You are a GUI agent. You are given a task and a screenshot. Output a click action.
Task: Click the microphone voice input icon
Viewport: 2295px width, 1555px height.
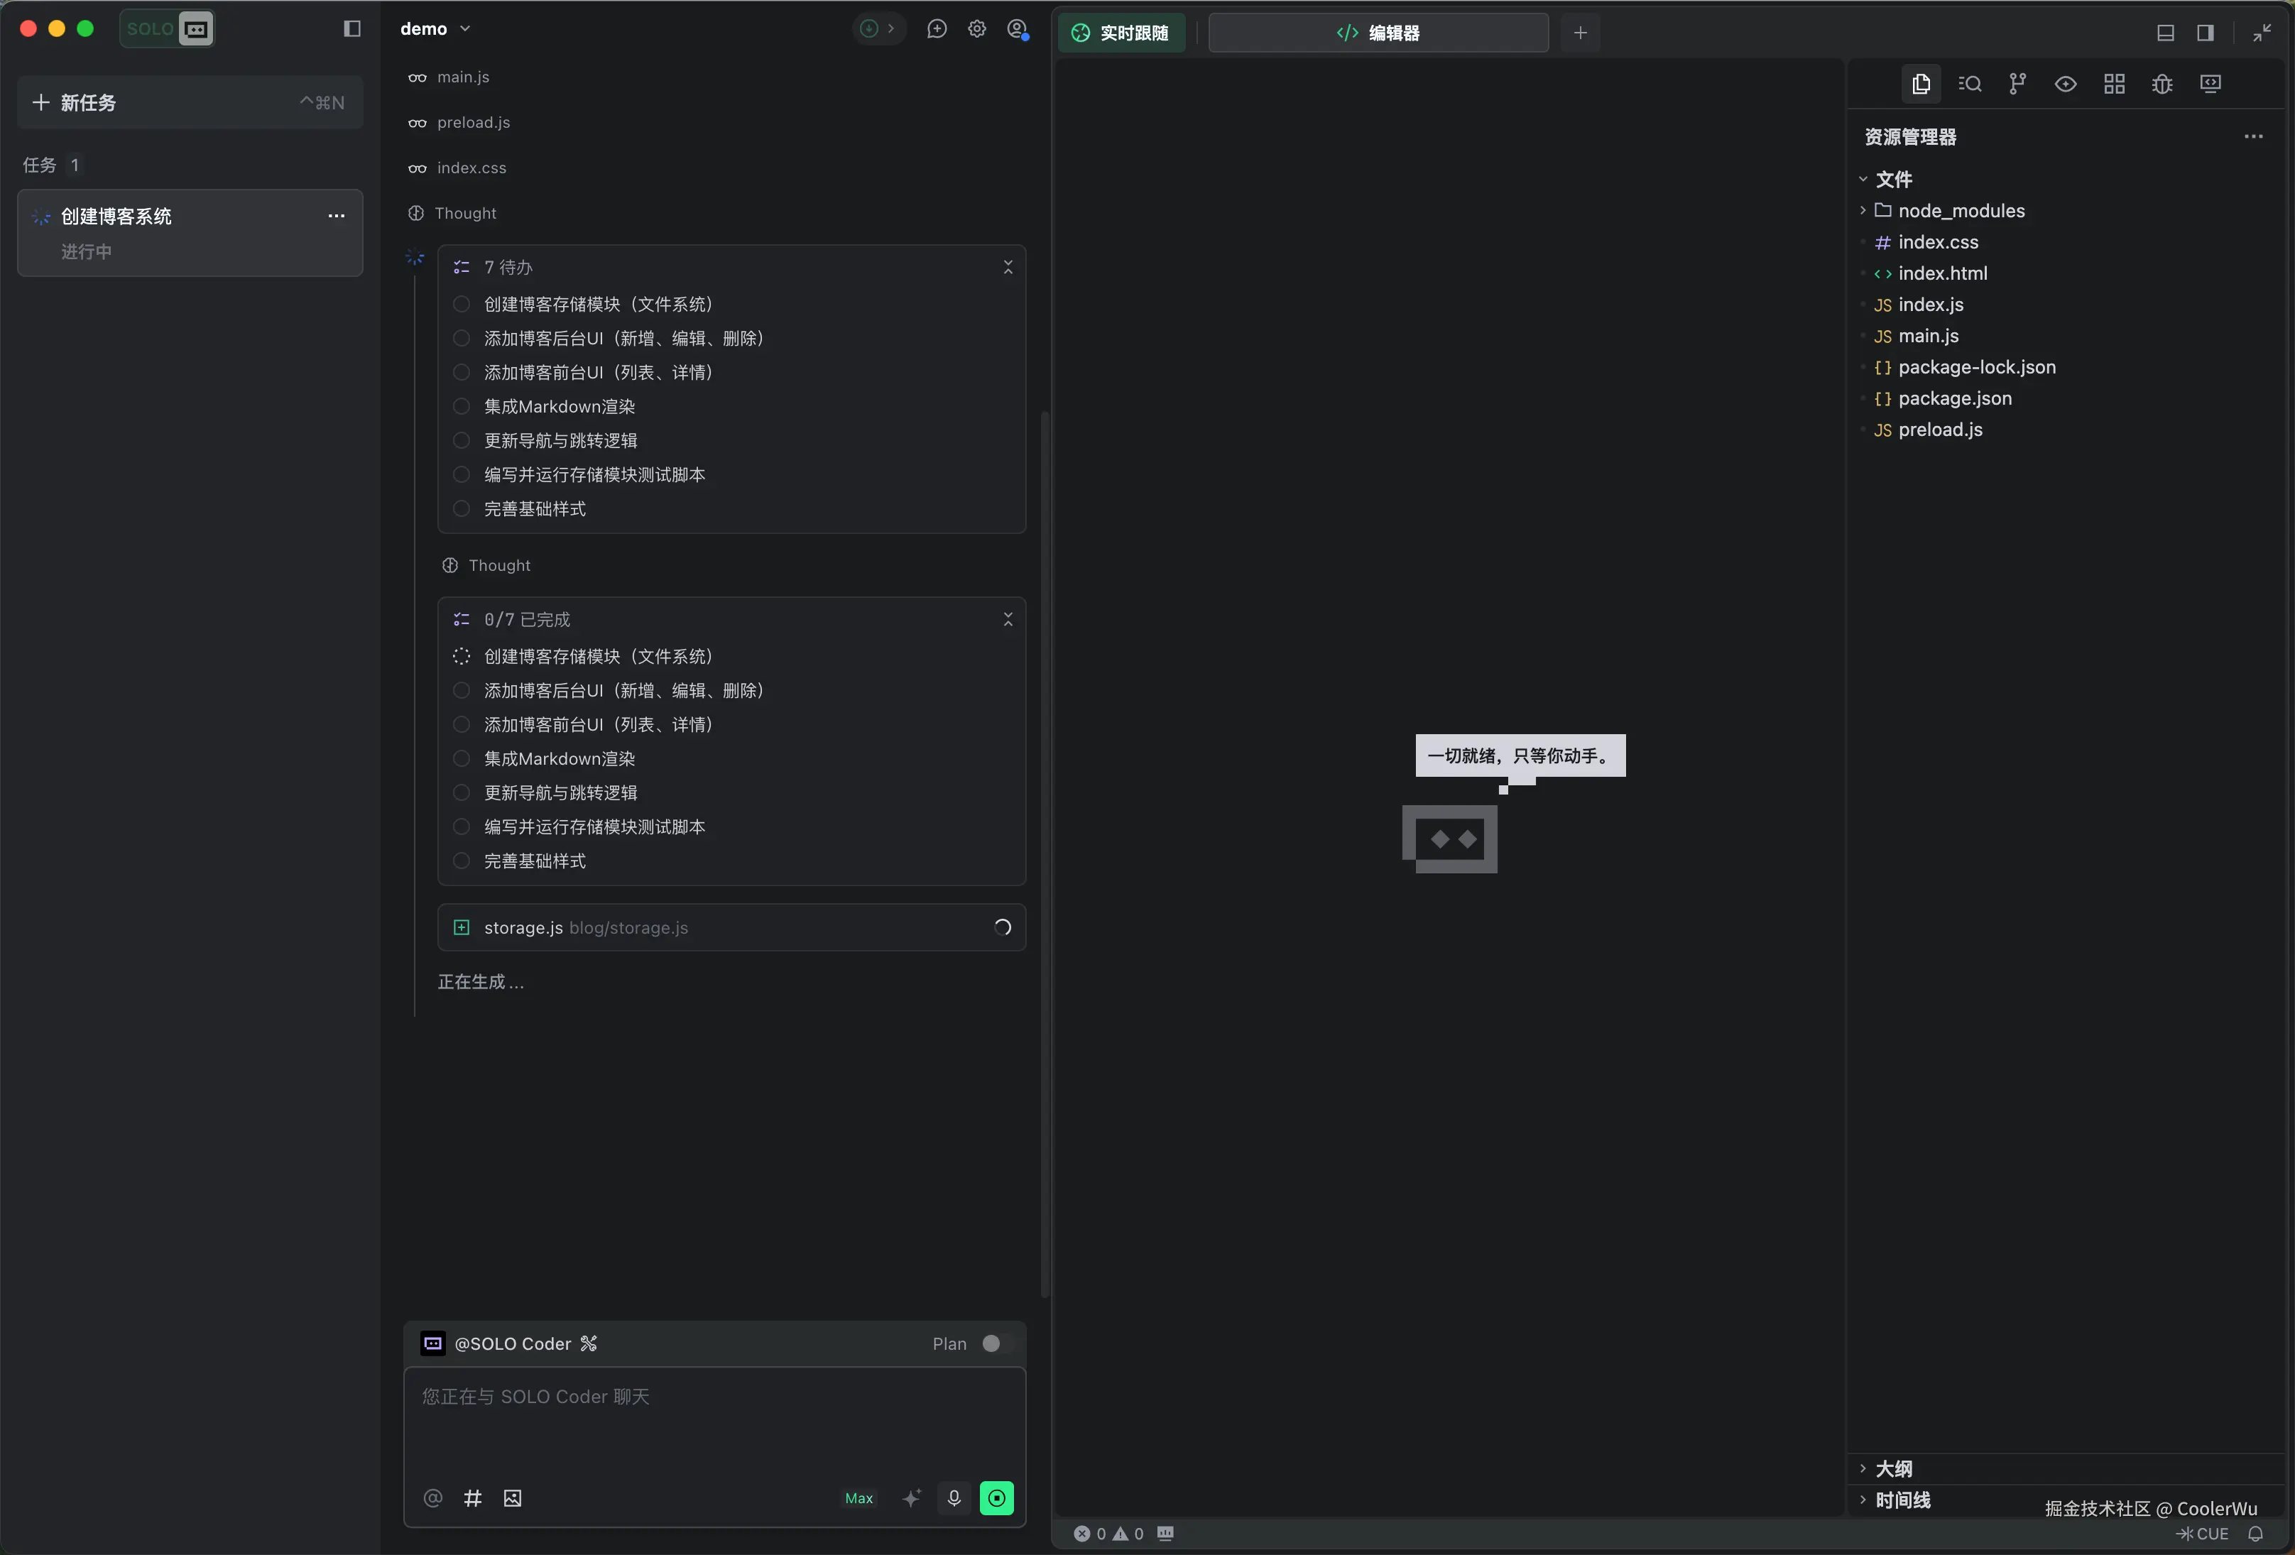[954, 1497]
